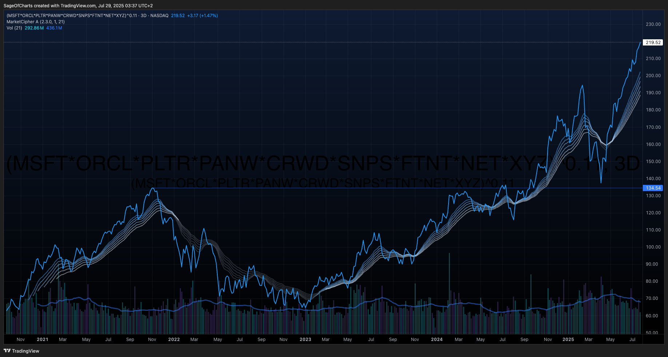Click the MarketCipher A indicator legend
The width and height of the screenshot is (668, 357).
pos(36,22)
